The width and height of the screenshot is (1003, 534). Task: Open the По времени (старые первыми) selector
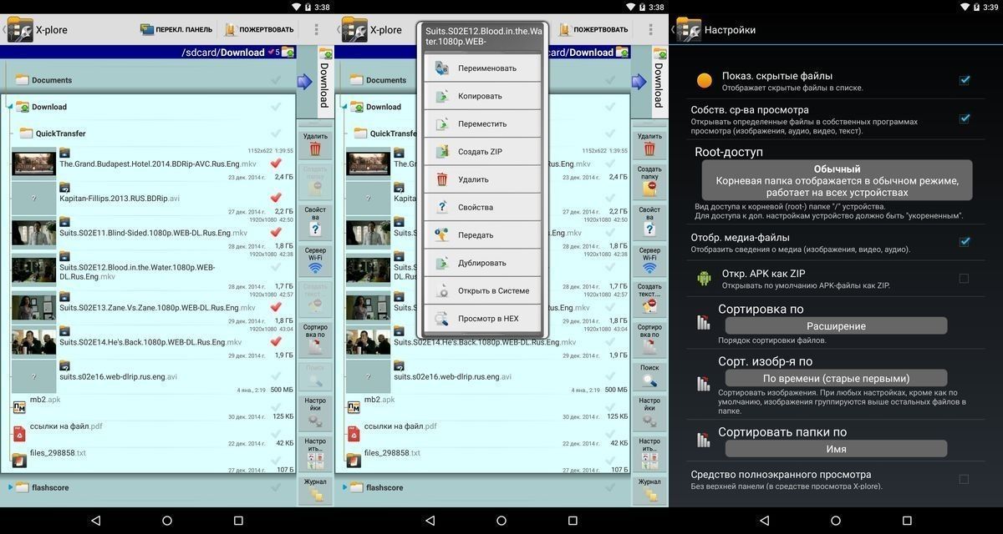click(836, 378)
